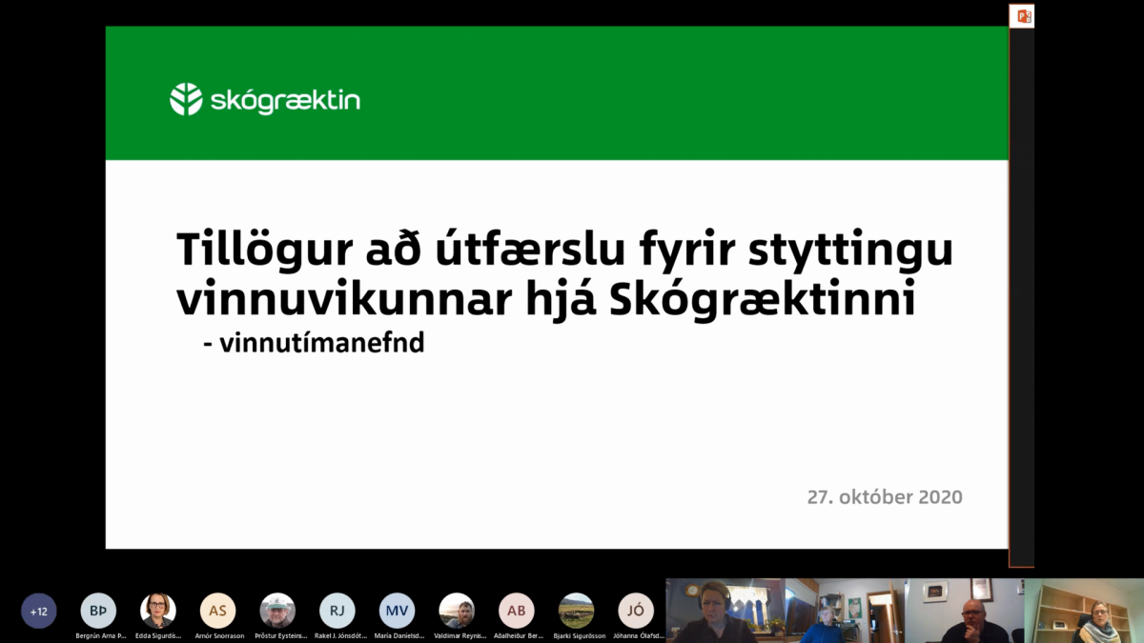Click Valdimar Reynis's profile photo avatar
This screenshot has height=643, width=1144.
(457, 611)
